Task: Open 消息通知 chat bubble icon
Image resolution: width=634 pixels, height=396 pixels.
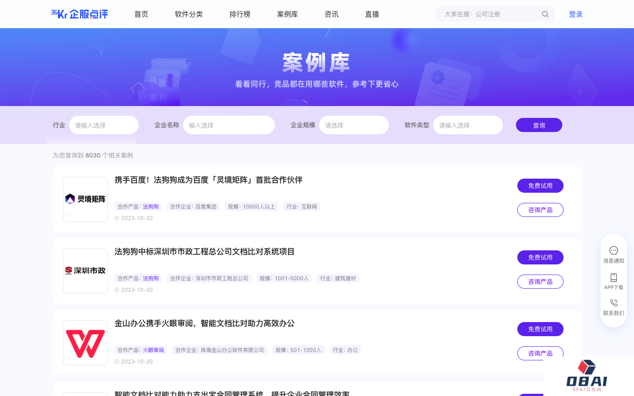Action: click(614, 250)
